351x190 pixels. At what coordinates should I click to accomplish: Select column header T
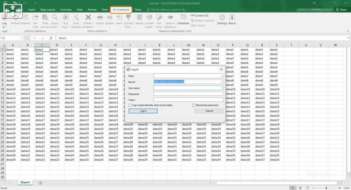point(291,45)
